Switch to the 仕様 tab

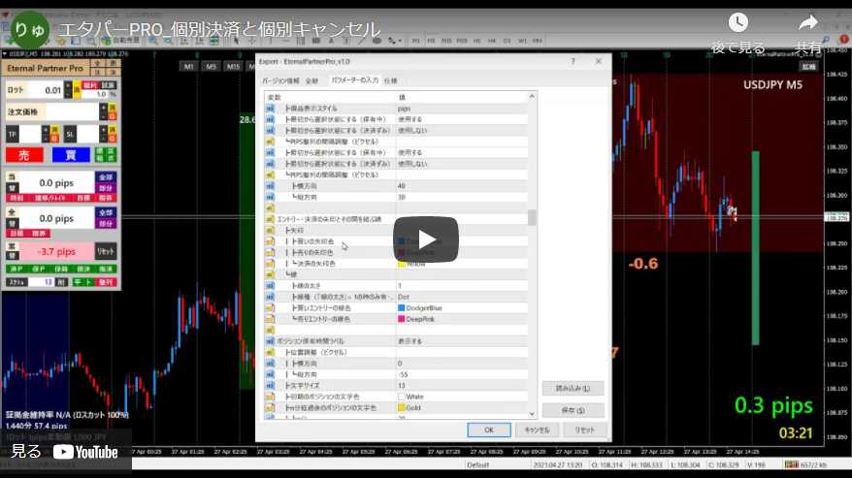pyautogui.click(x=390, y=80)
